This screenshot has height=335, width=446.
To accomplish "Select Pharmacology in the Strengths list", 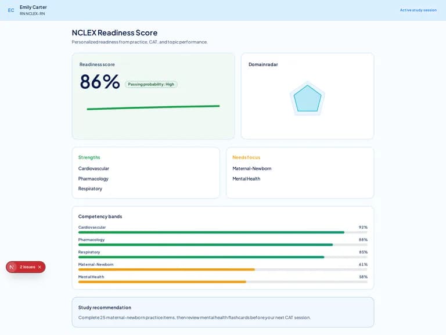I will [x=93, y=179].
